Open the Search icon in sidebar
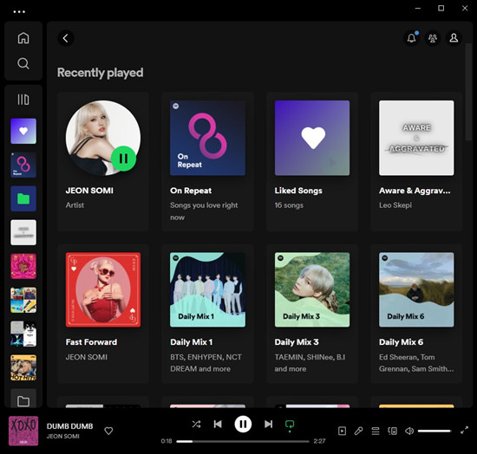 23,63
